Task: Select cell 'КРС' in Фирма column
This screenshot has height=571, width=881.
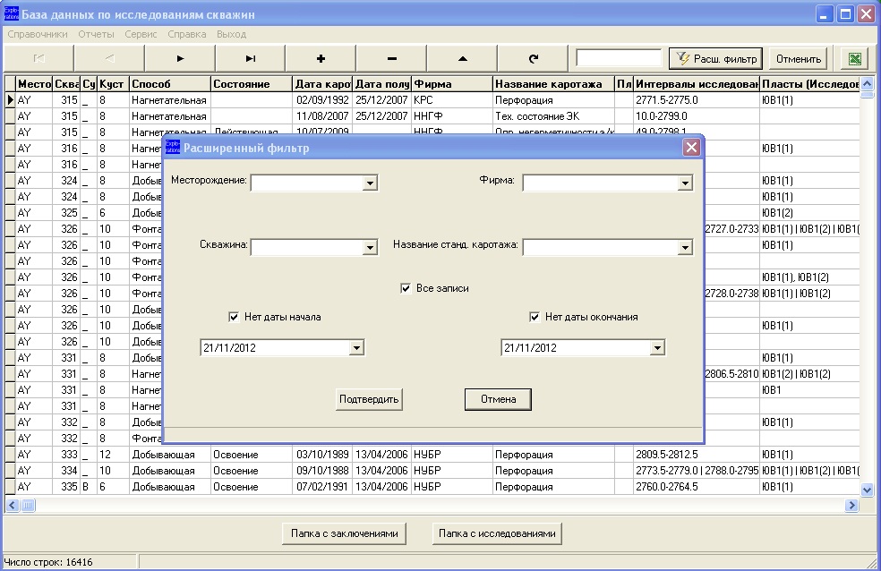Action: pyautogui.click(x=452, y=100)
